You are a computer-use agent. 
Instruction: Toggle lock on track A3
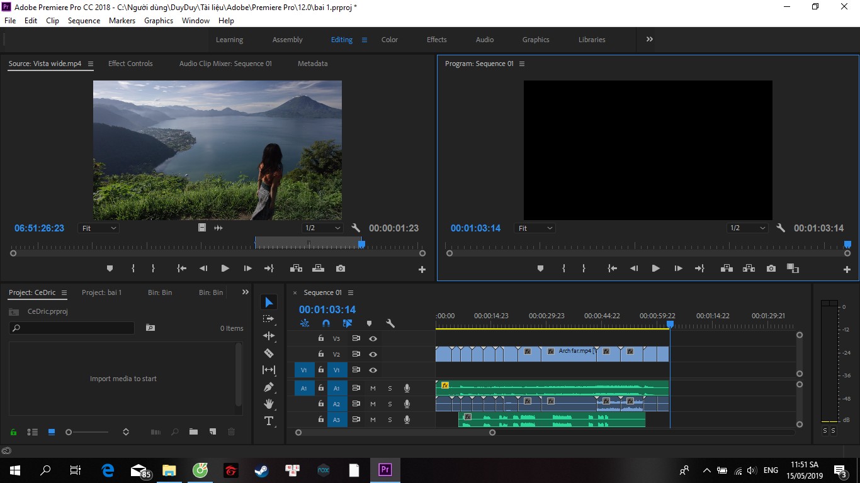coord(321,419)
